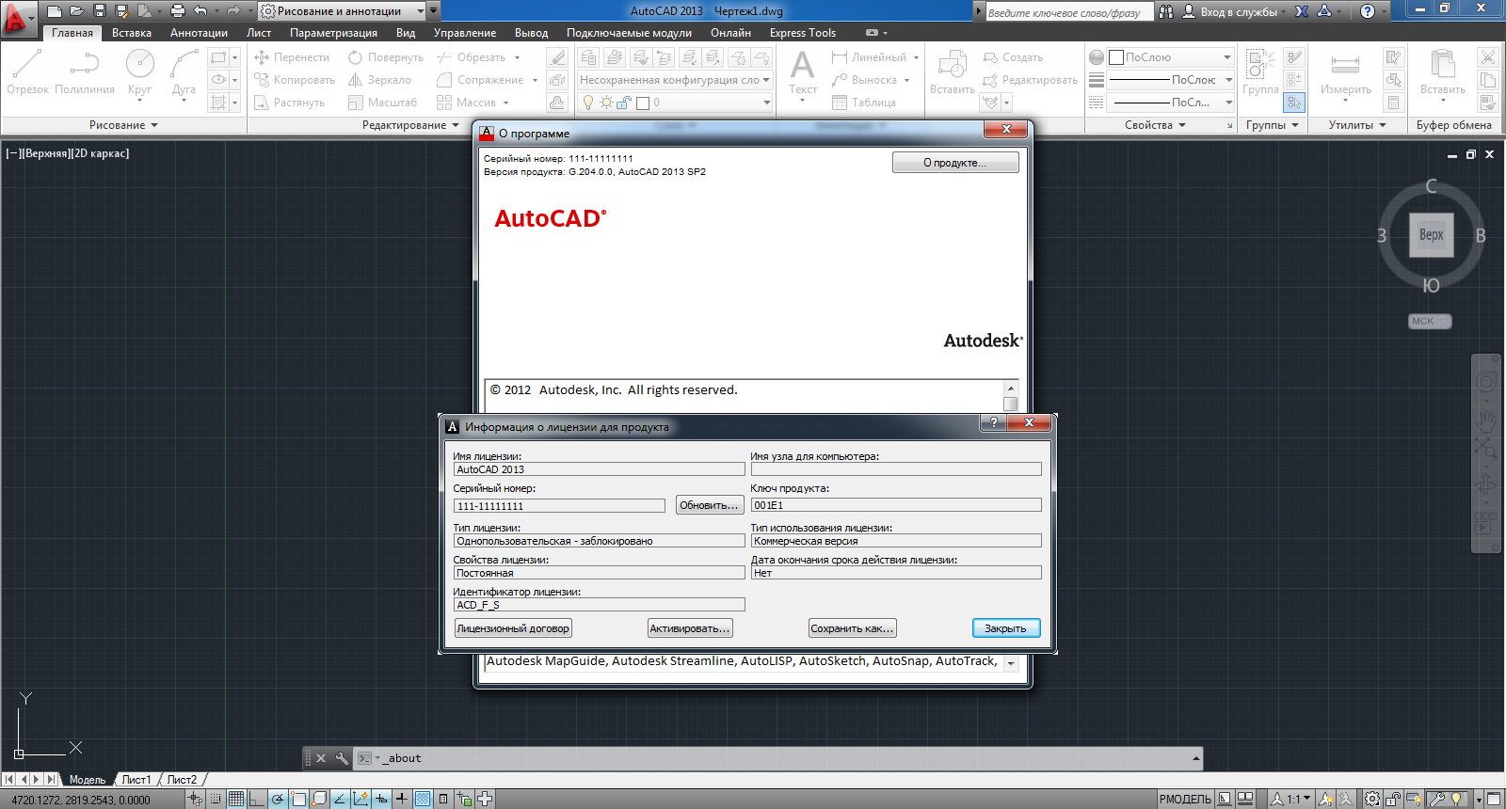The image size is (1506, 809).
Task: Select the Полилиния tool
Action: (x=85, y=71)
